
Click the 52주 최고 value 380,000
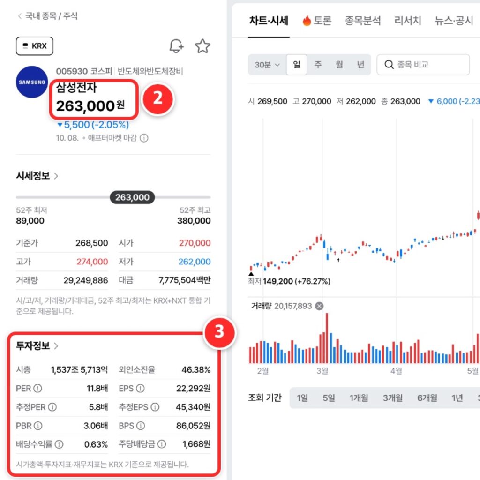point(194,221)
